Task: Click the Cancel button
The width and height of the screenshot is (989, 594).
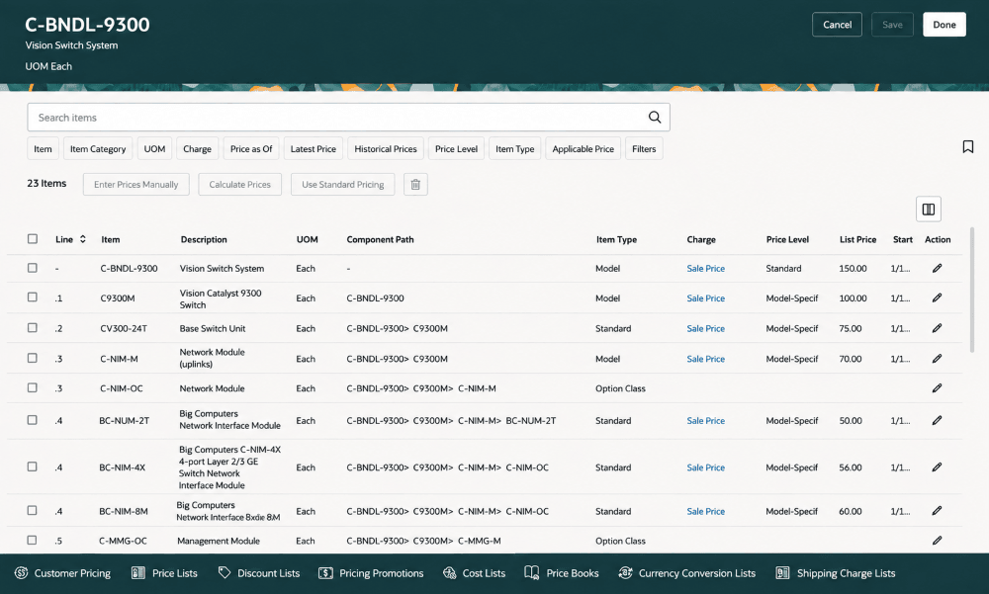Action: point(837,25)
